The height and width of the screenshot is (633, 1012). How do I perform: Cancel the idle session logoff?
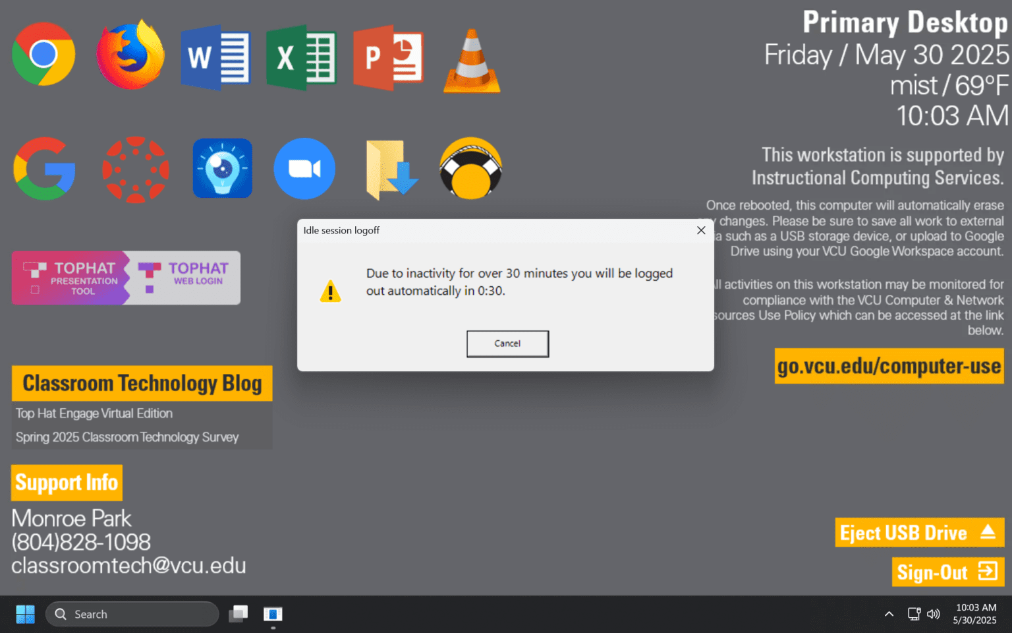coord(507,344)
